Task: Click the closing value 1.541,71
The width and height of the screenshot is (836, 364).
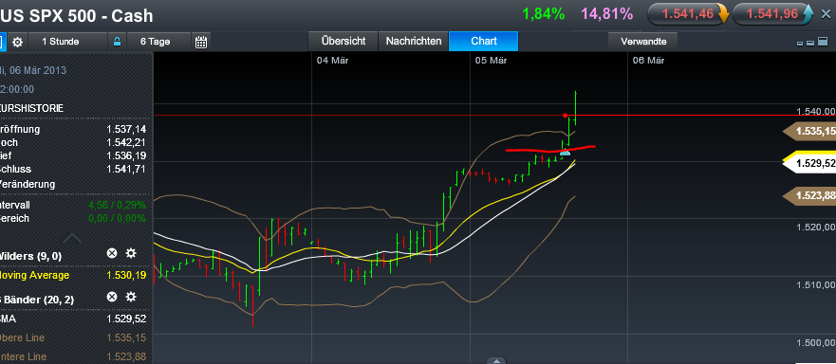Action: click(126, 169)
